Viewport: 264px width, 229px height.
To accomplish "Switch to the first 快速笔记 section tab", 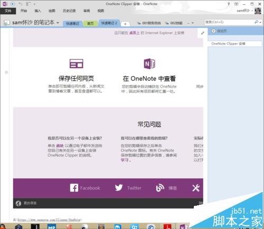I will (72, 23).
